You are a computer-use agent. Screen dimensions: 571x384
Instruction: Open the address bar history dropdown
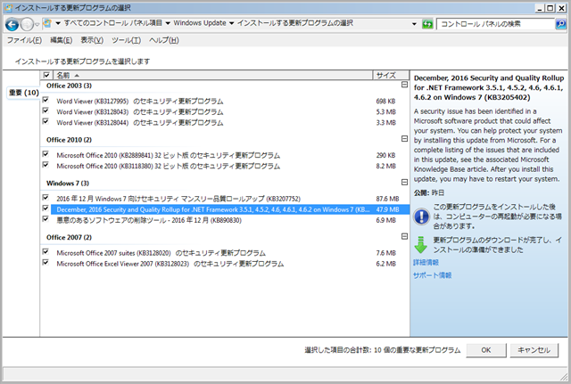[x=414, y=24]
